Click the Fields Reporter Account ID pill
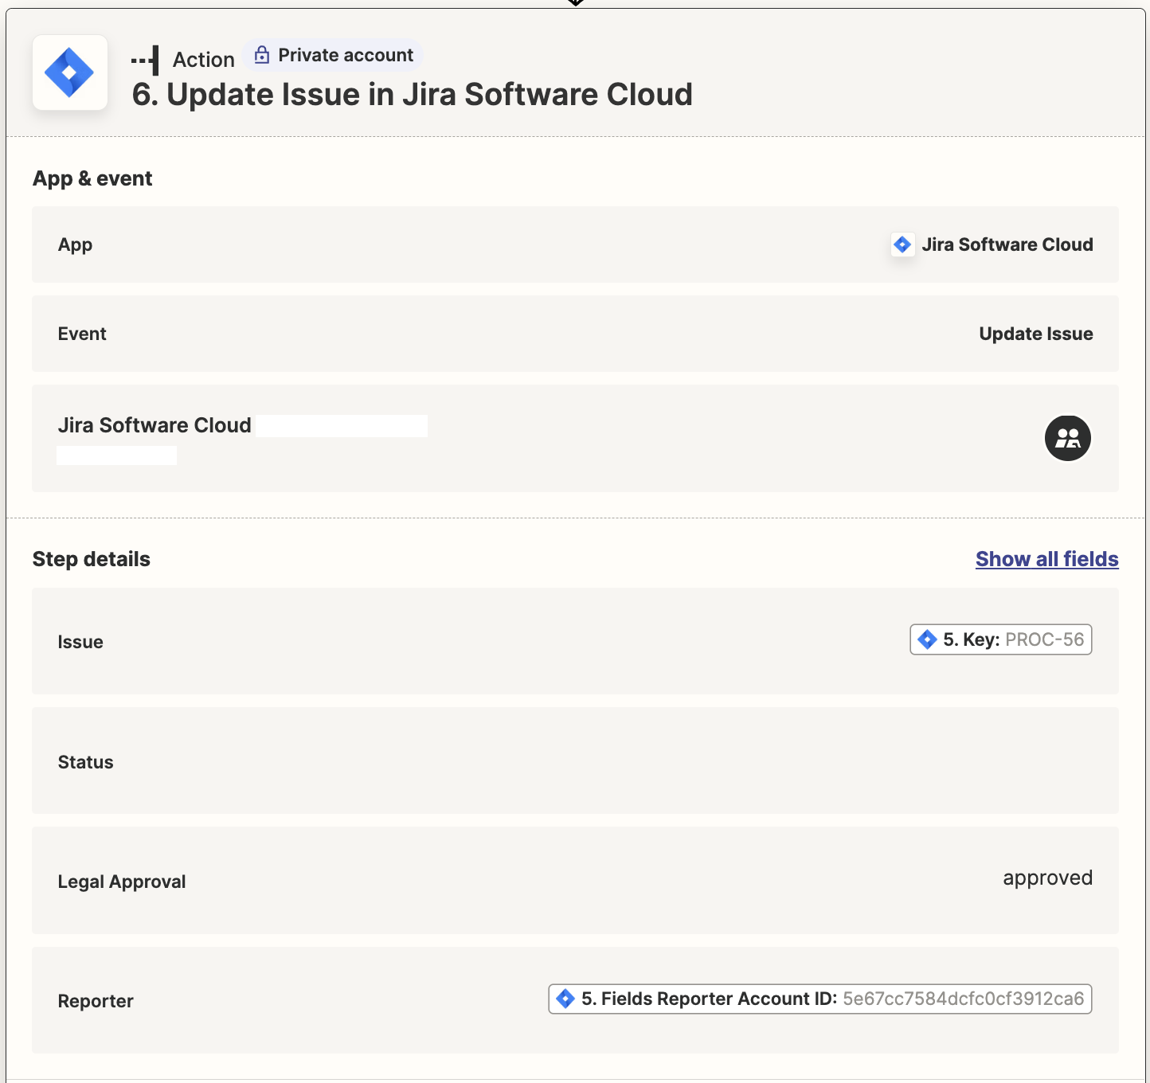 coord(819,999)
